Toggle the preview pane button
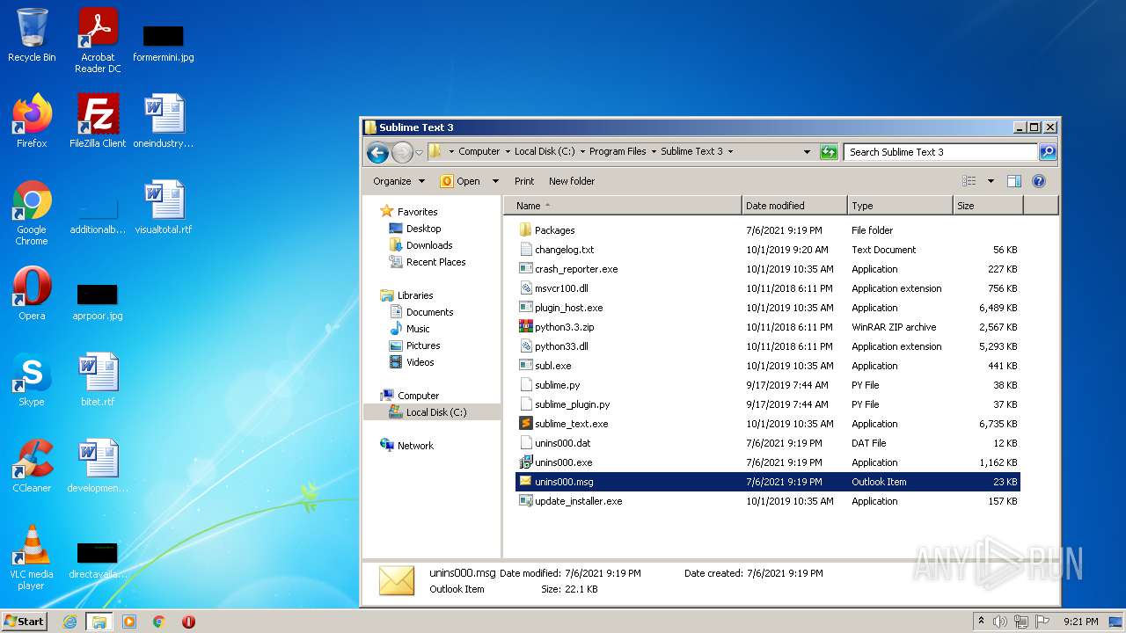The width and height of the screenshot is (1126, 633). tap(1014, 181)
